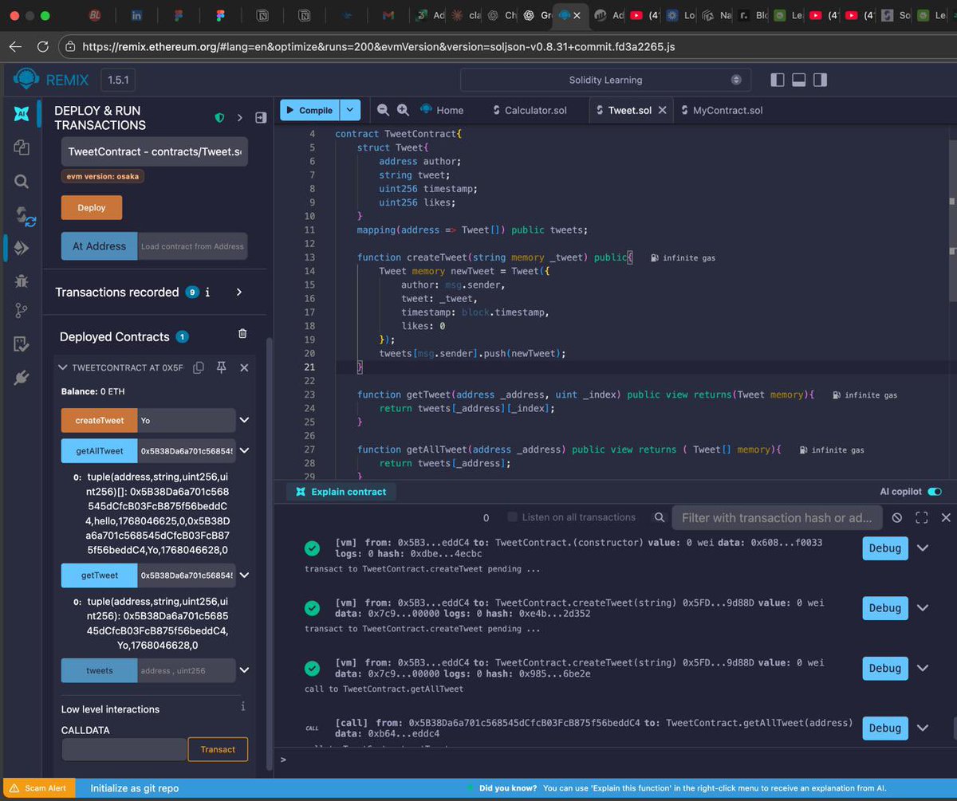
Task: Click the zoom in magnifier in editor toolbar
Action: coord(403,110)
